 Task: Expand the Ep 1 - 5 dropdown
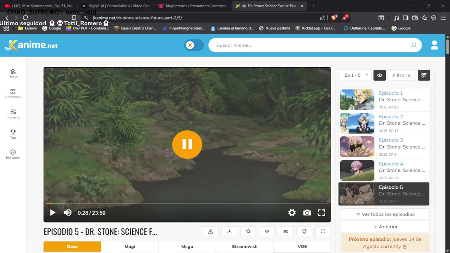[x=355, y=75]
